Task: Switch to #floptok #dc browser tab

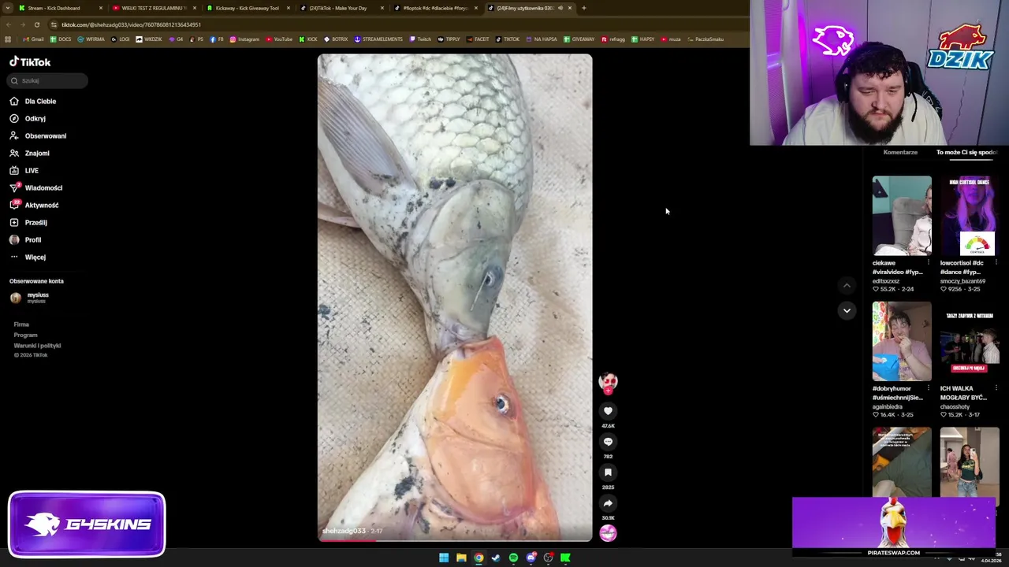Action: point(435,8)
